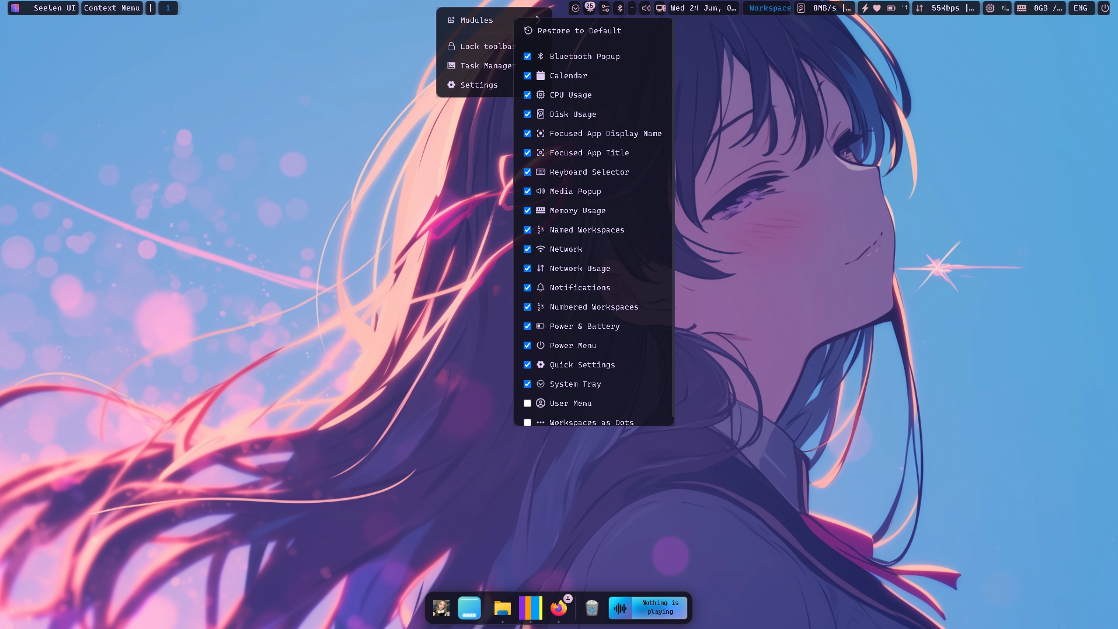Image resolution: width=1118 pixels, height=629 pixels.
Task: Select the System Tray menu entry
Action: click(x=594, y=384)
